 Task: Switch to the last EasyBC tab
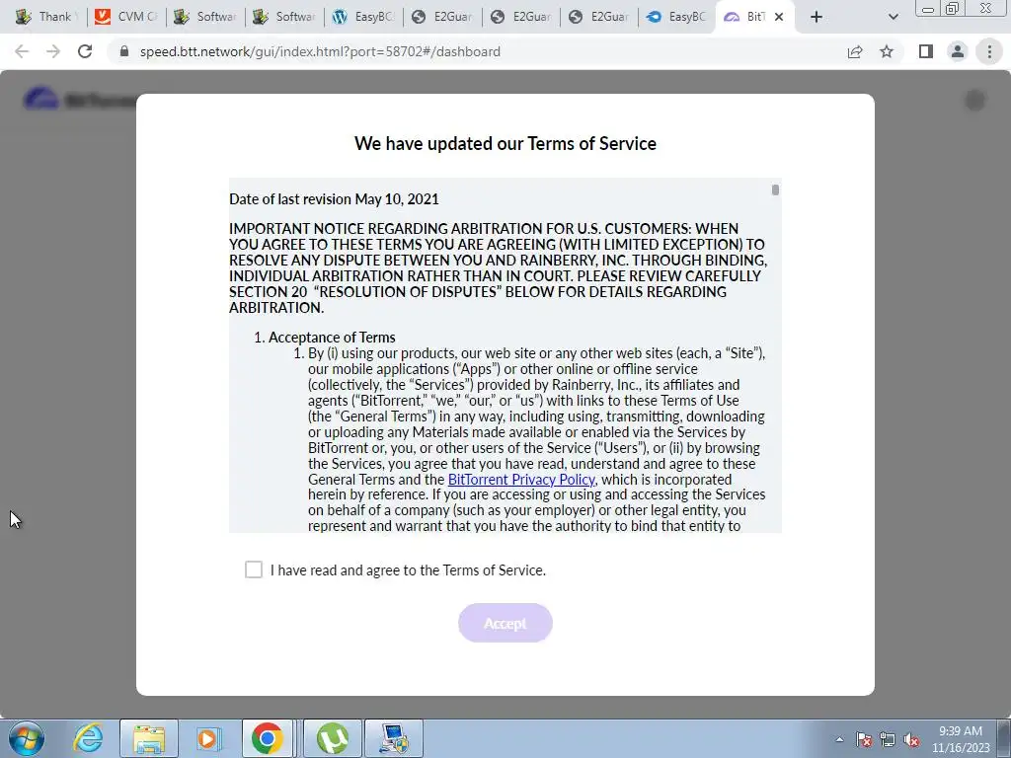coord(677,17)
